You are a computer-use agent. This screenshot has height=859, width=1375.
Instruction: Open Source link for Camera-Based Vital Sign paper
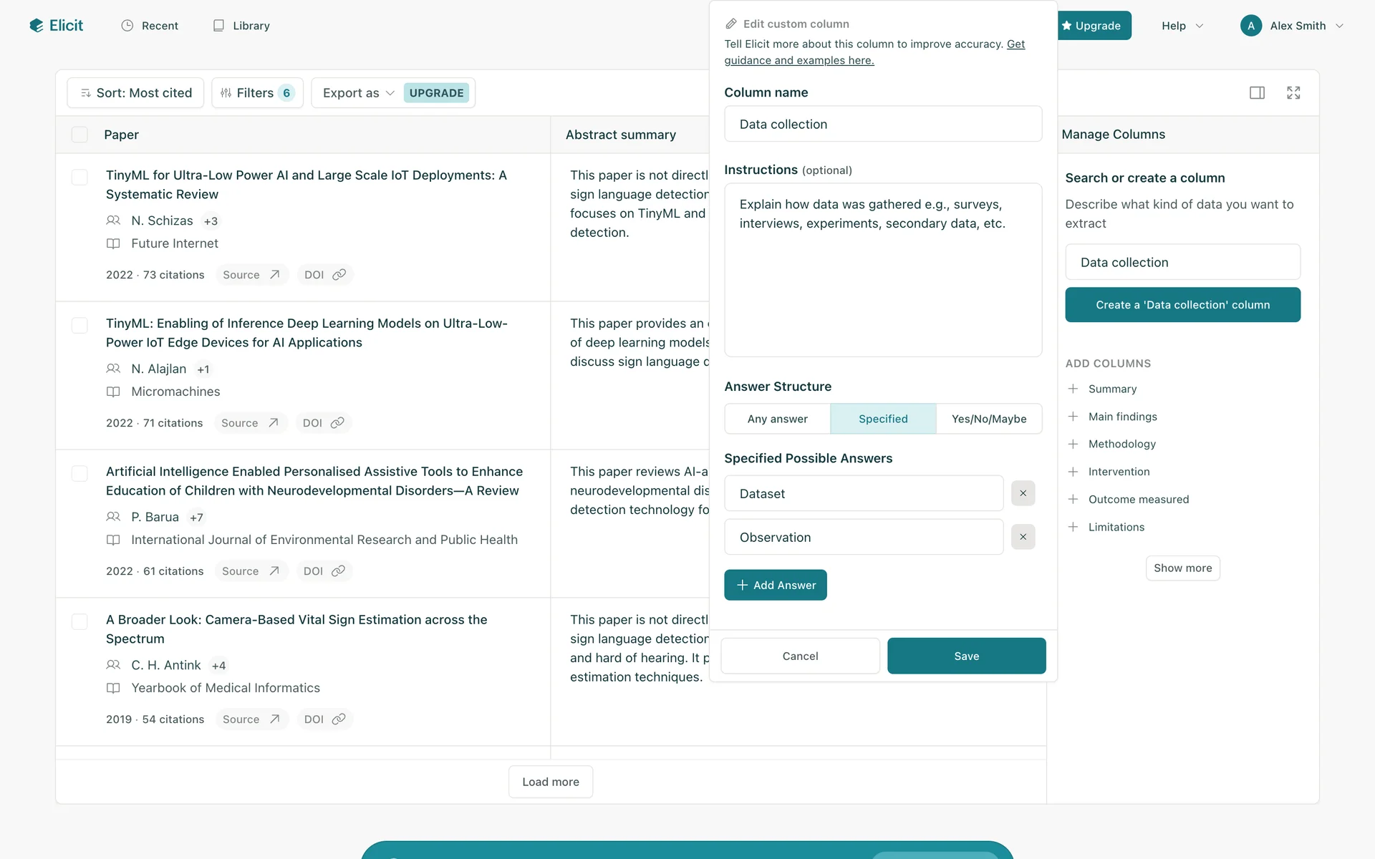(251, 719)
